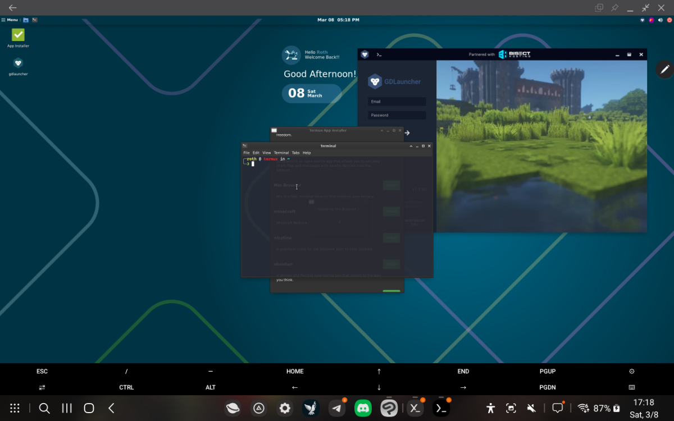
Task: Open the Tabs menu in Terminal
Action: pyautogui.click(x=296, y=153)
